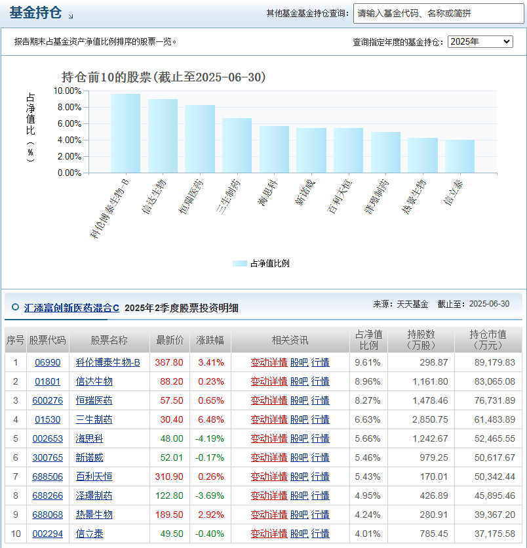View 变动详情 for 海思科 row
Image resolution: width=527 pixels, height=548 pixels.
click(x=269, y=438)
